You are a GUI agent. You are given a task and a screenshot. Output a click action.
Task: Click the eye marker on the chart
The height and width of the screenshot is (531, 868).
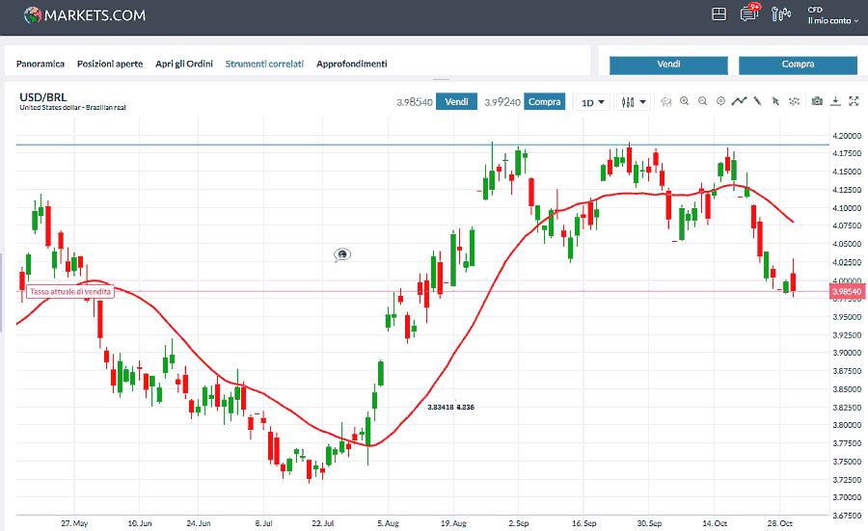[x=341, y=254]
